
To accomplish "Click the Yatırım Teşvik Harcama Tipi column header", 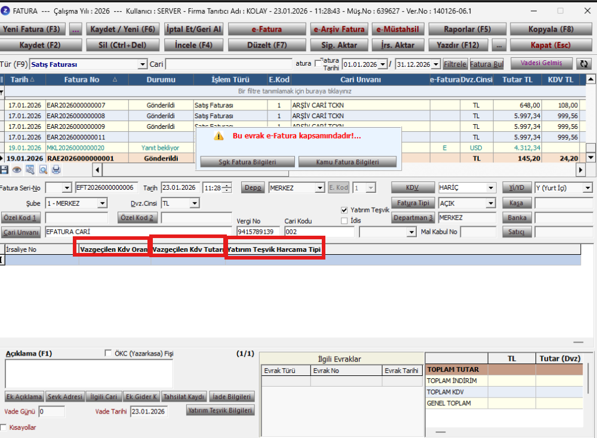I will click(274, 249).
